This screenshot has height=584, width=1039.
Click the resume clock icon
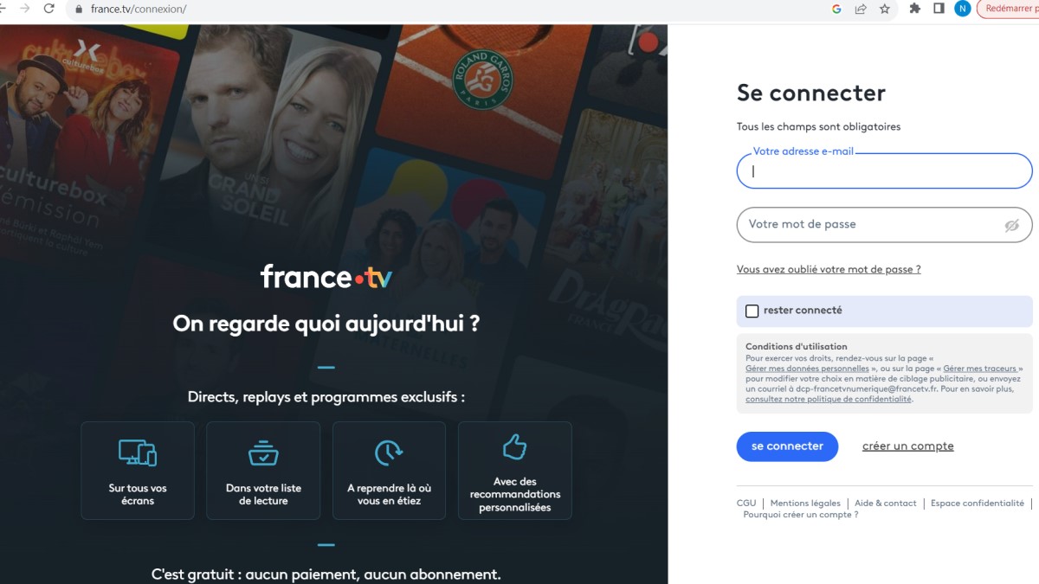click(389, 452)
